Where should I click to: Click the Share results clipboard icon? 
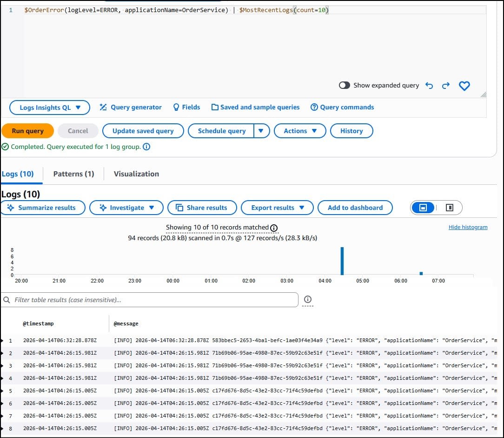point(180,208)
